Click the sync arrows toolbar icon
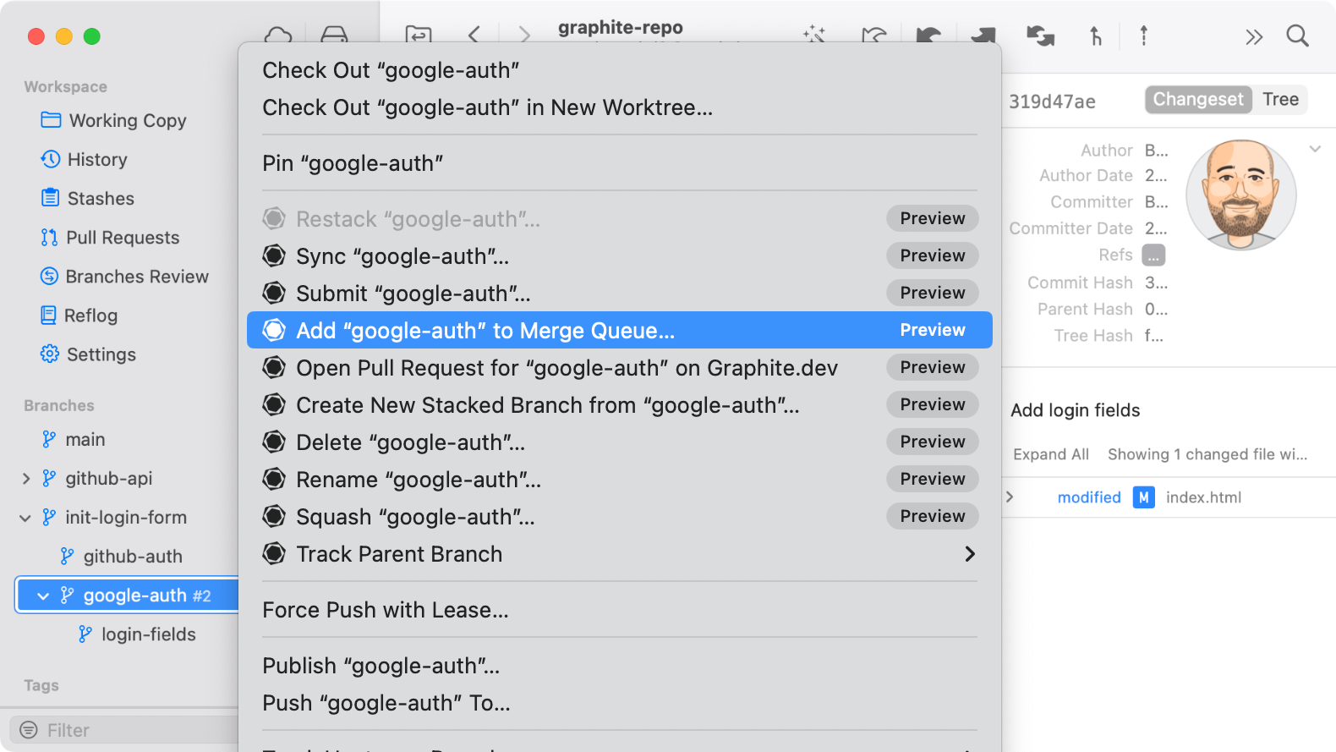This screenshot has height=752, width=1336. tap(1040, 36)
